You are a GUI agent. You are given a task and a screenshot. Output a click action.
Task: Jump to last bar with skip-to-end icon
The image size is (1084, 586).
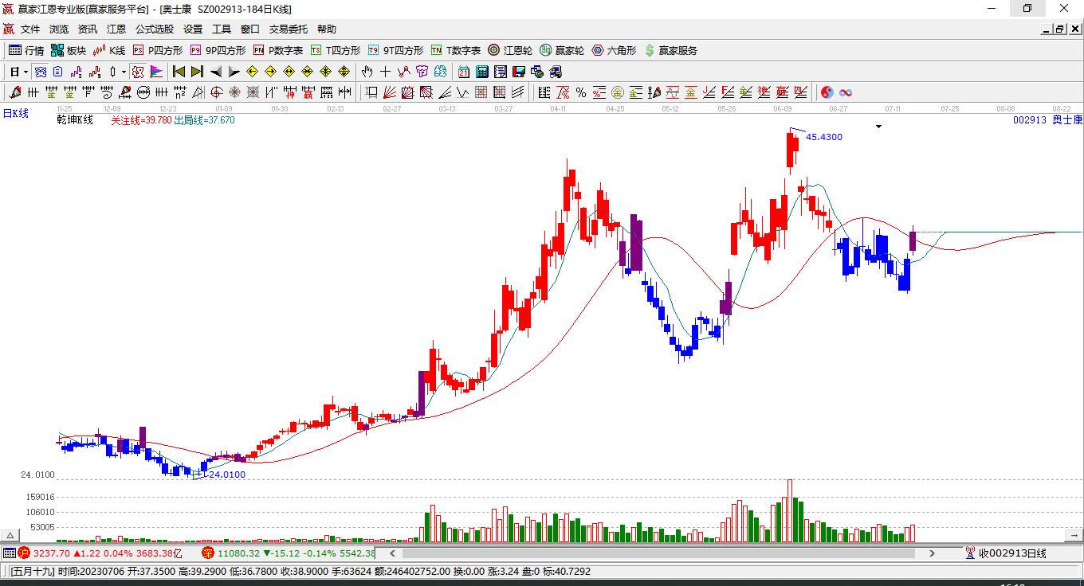197,72
